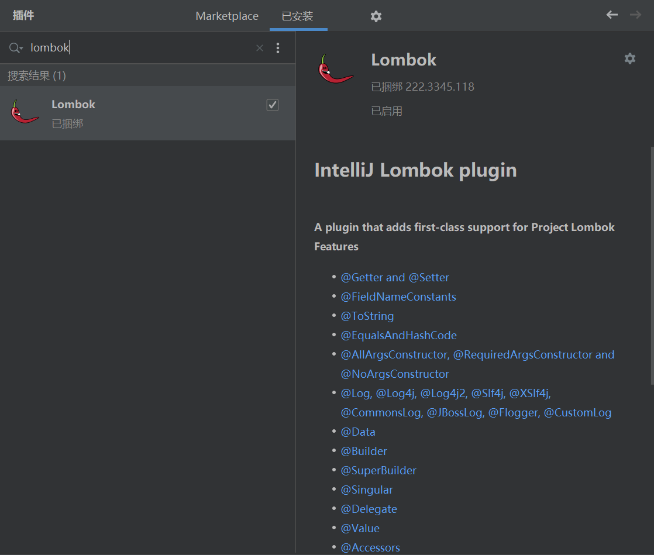This screenshot has width=654, height=555.
Task: Uncheck the Lombok plugin enabled checkbox
Action: (273, 105)
